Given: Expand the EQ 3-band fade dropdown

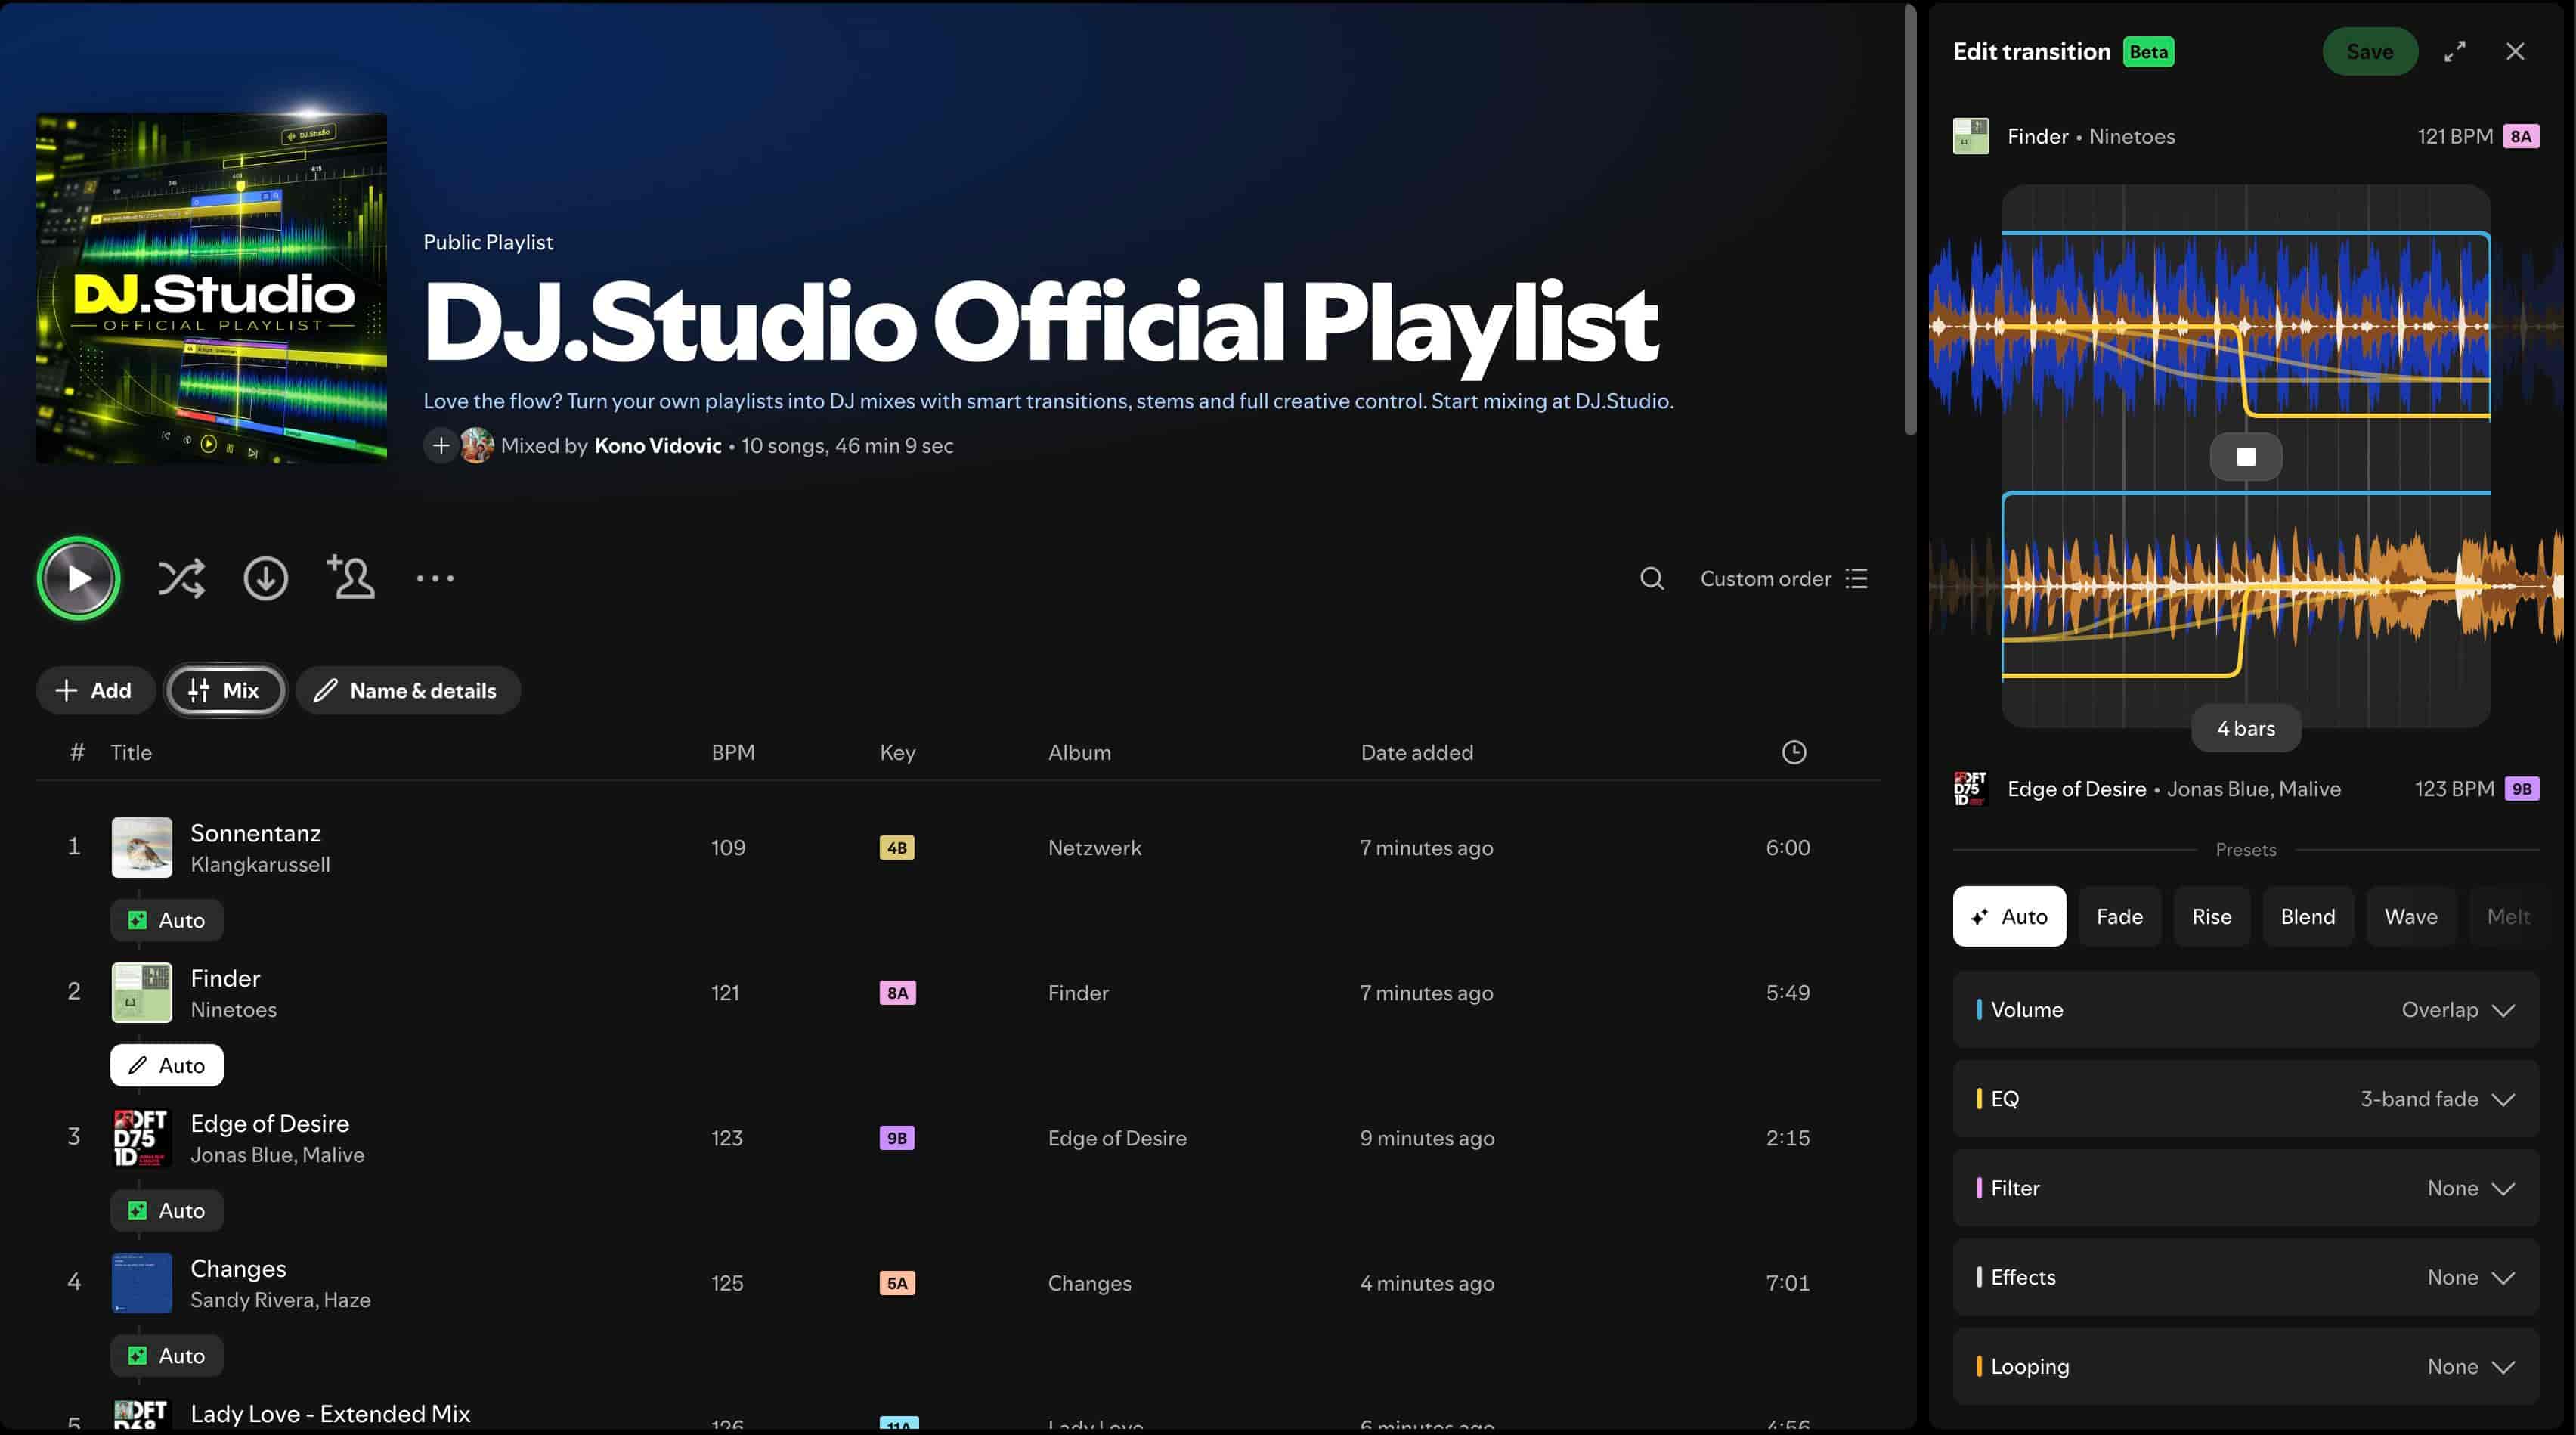Looking at the screenshot, I should pyautogui.click(x=2245, y=1098).
